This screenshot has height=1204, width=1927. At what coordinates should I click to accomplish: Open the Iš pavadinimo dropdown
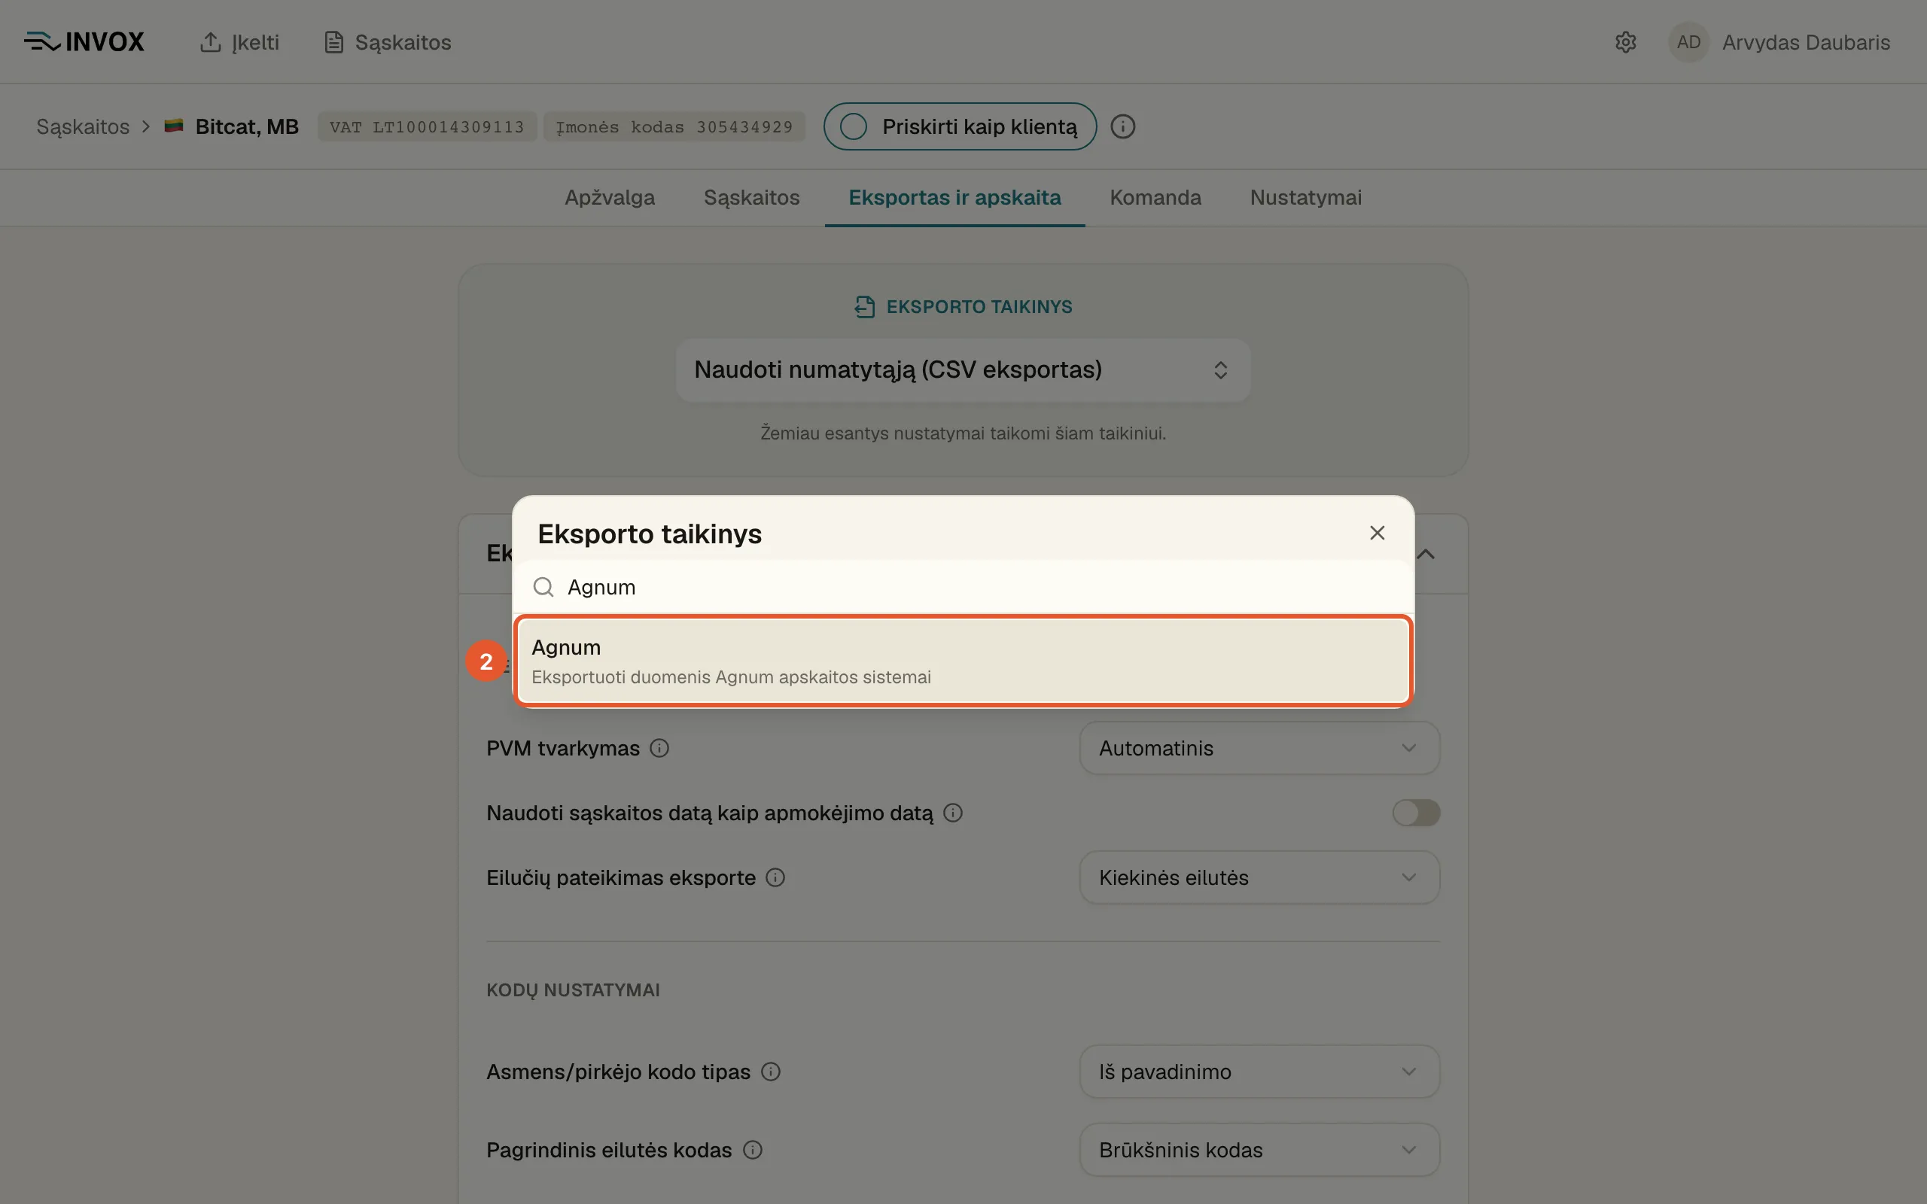[1259, 1072]
